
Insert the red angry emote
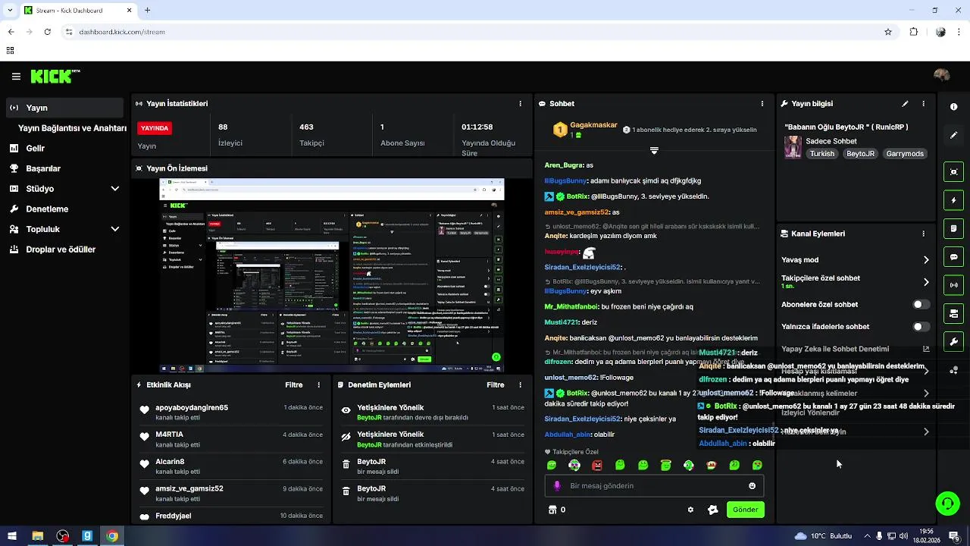[x=597, y=466]
